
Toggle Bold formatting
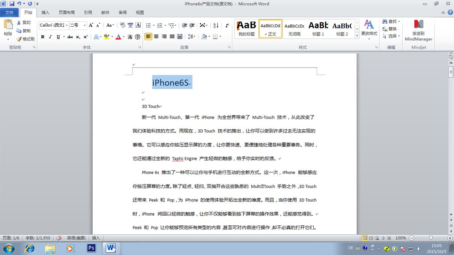coord(43,37)
